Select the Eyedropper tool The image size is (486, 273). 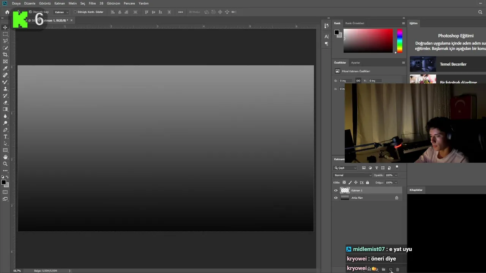point(5,68)
